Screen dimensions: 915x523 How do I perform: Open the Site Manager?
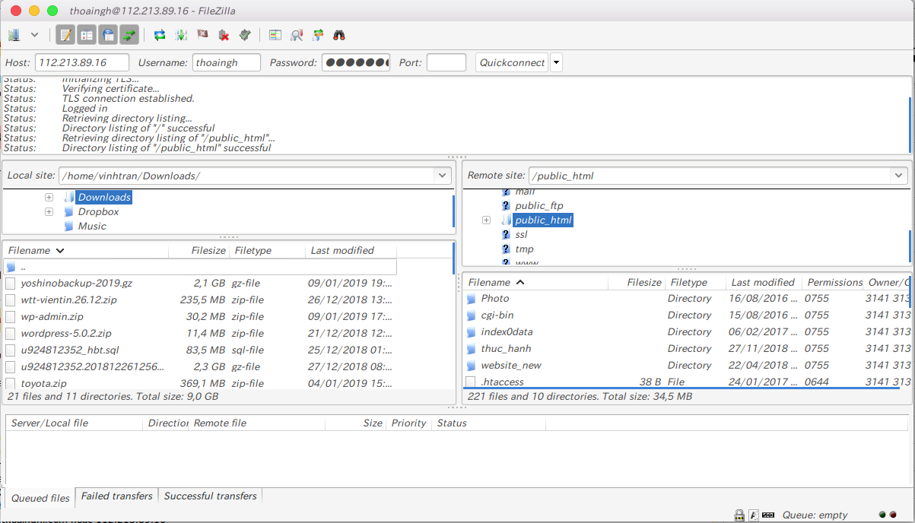pyautogui.click(x=14, y=35)
